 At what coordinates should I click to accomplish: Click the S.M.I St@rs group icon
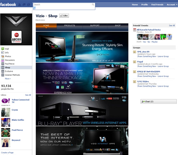(134, 82)
